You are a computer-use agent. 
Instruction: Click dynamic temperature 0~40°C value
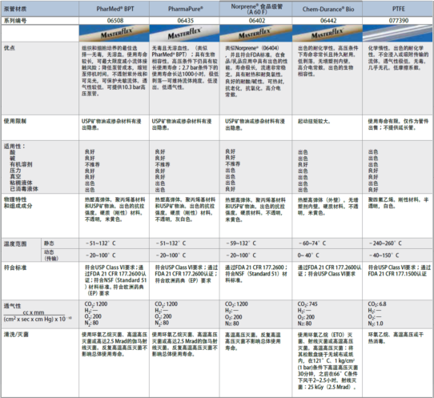click(308, 255)
